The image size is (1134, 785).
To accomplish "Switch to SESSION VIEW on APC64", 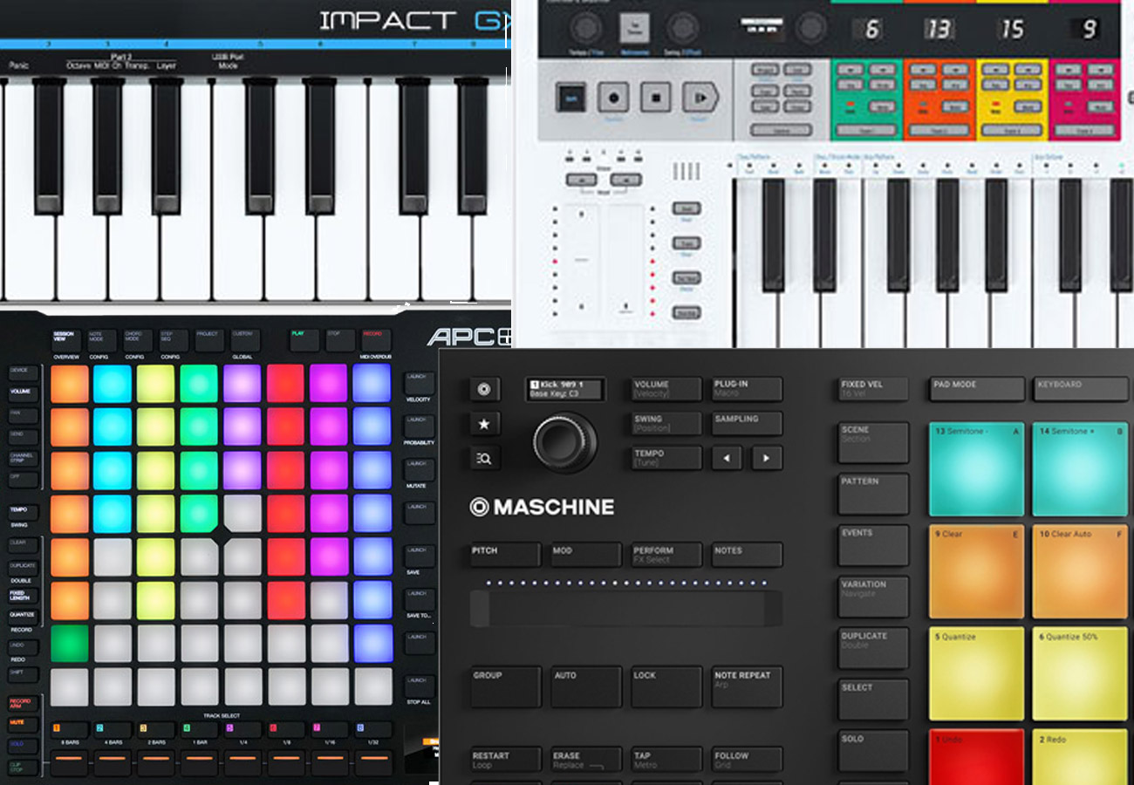I will coord(65,339).
